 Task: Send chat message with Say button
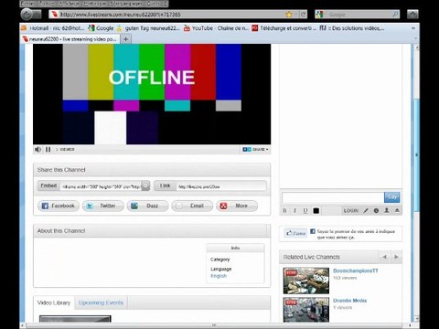tap(391, 197)
